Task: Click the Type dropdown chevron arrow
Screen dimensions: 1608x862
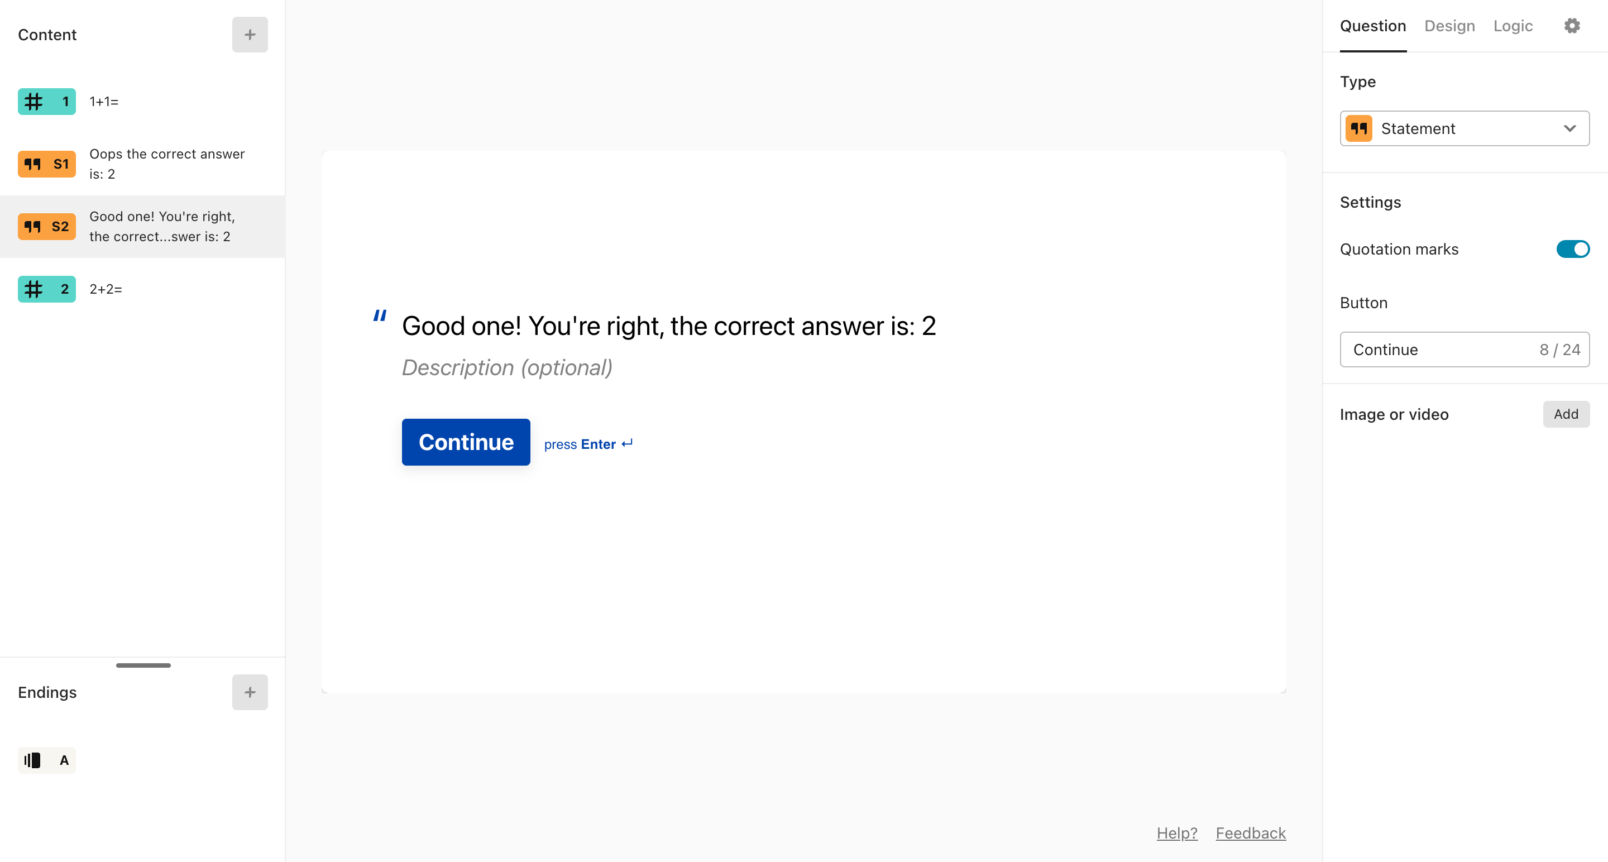Action: [x=1569, y=128]
